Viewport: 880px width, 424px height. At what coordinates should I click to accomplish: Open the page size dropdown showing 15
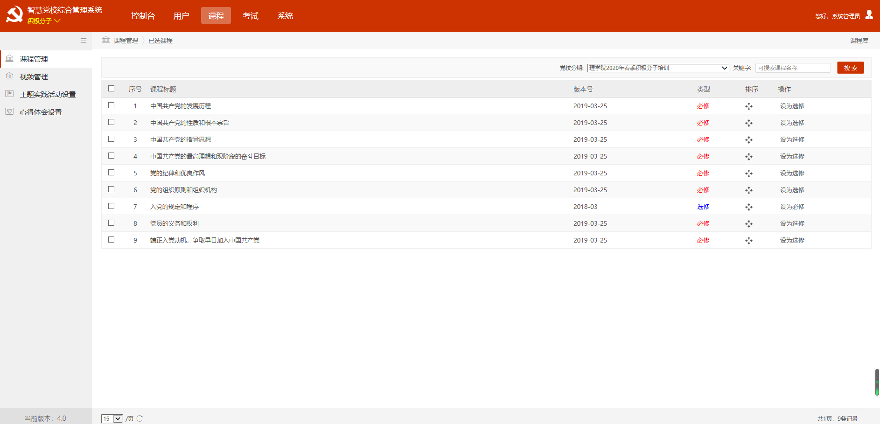[x=112, y=418]
